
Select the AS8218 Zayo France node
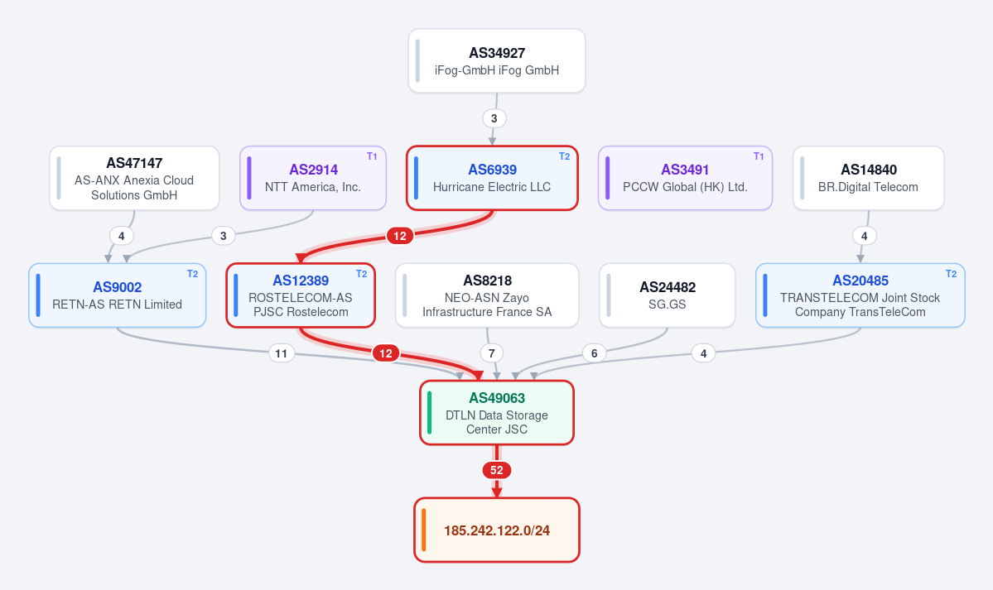click(487, 295)
